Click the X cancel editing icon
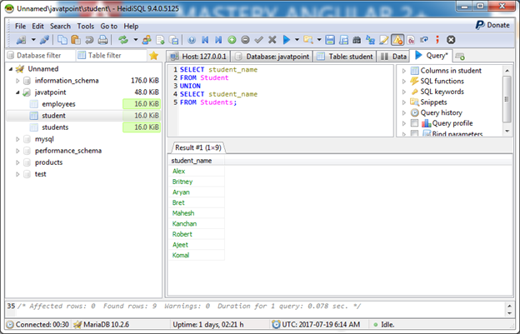 272,40
